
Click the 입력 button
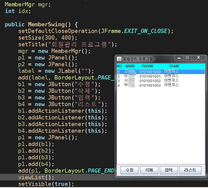[169, 170]
